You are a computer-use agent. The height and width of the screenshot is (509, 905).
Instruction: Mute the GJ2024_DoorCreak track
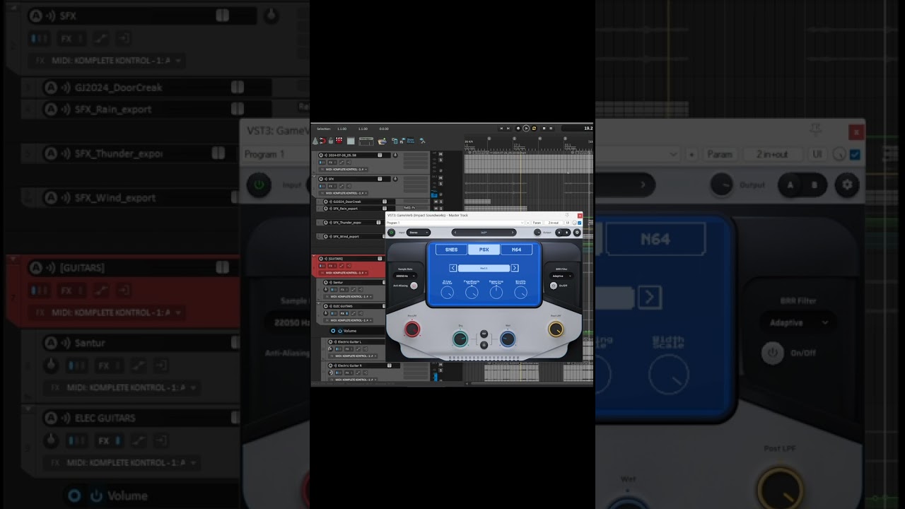coord(436,201)
